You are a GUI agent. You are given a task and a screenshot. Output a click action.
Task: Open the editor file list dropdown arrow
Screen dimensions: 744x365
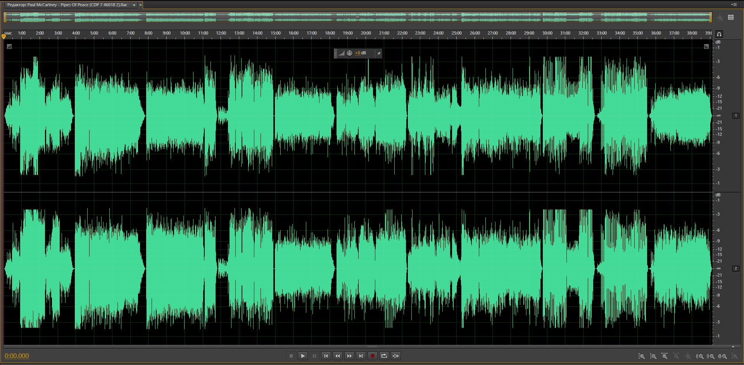pos(134,5)
